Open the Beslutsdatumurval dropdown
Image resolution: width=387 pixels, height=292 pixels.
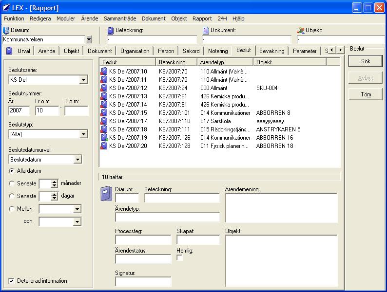[x=77, y=160]
